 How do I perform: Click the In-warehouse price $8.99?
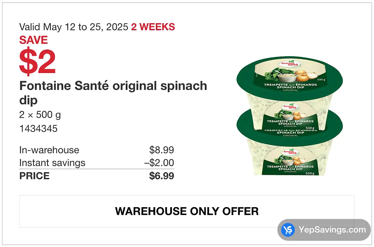(x=161, y=150)
